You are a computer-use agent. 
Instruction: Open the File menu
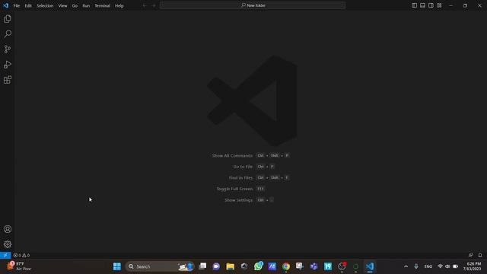(17, 5)
